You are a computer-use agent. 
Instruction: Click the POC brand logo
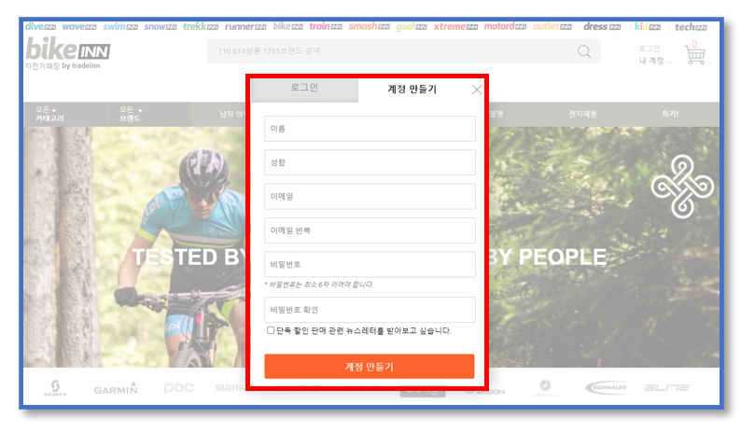point(178,388)
